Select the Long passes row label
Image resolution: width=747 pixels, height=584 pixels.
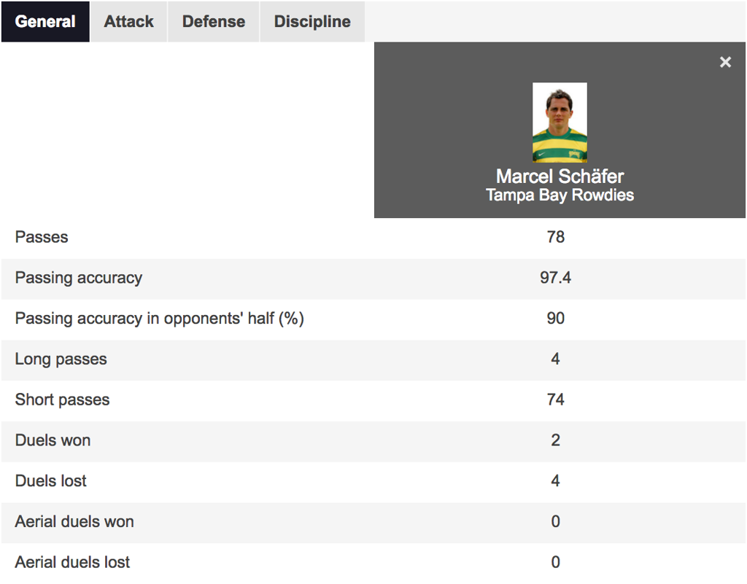61,359
